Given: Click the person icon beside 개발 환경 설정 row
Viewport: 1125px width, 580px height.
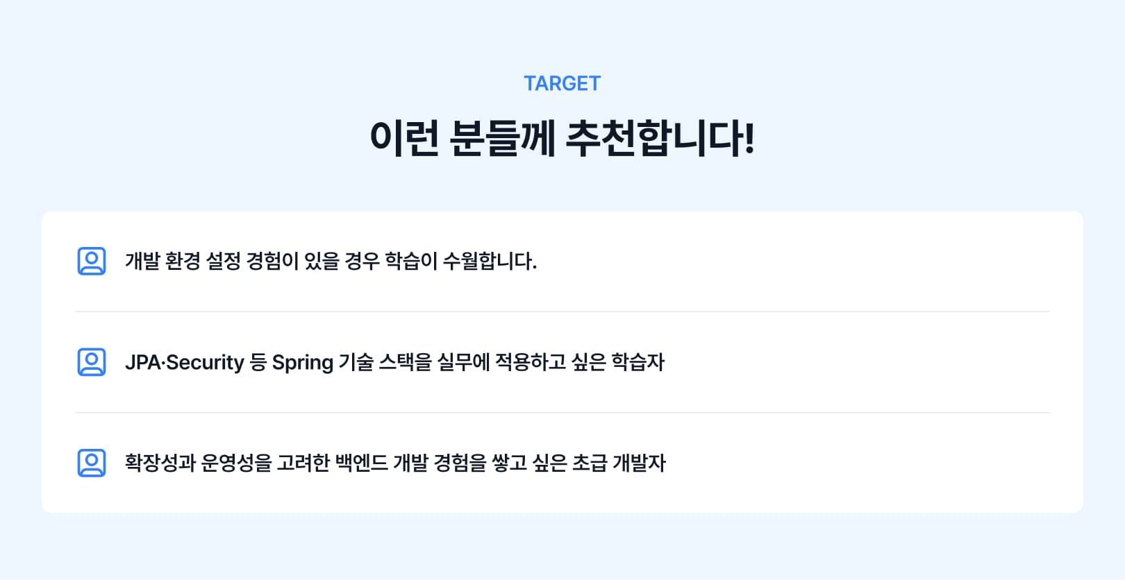Looking at the screenshot, I should coord(92,262).
